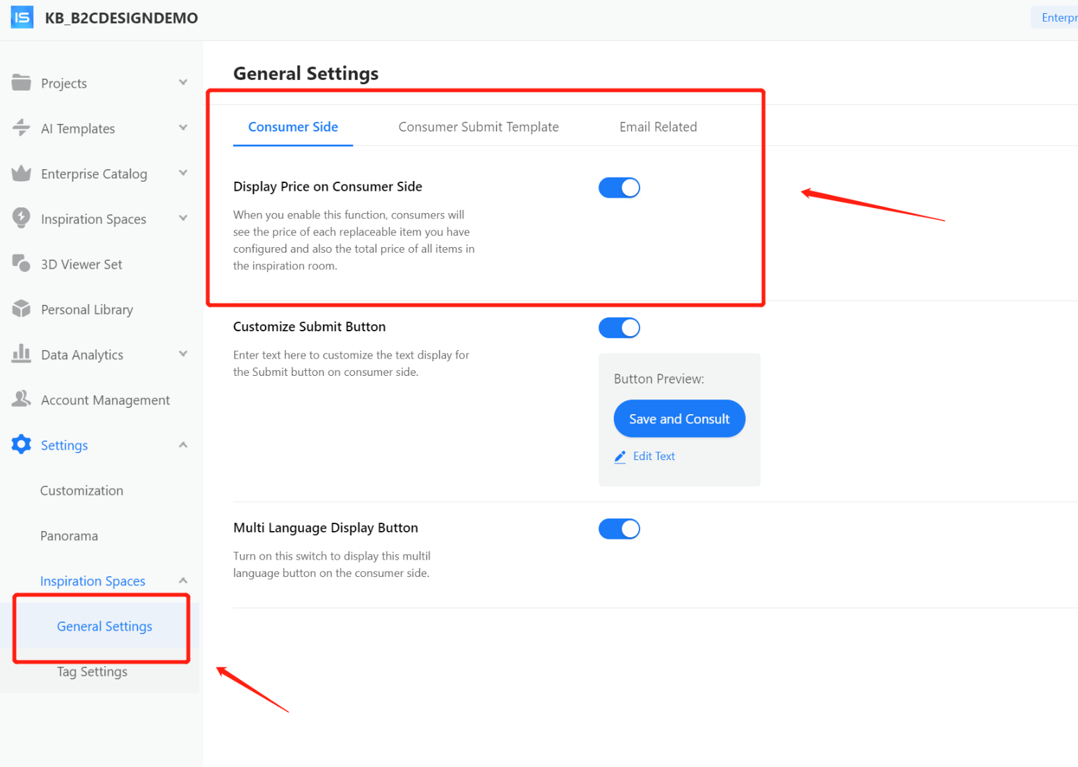Collapse the Settings section chevron
The image size is (1078, 767).
click(x=183, y=445)
